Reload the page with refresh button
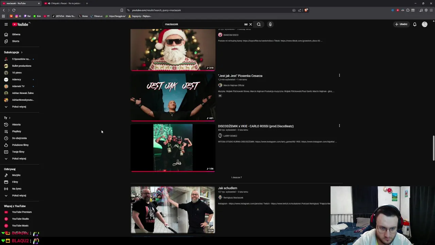Viewport: 435px width, 245px height. coord(14,10)
